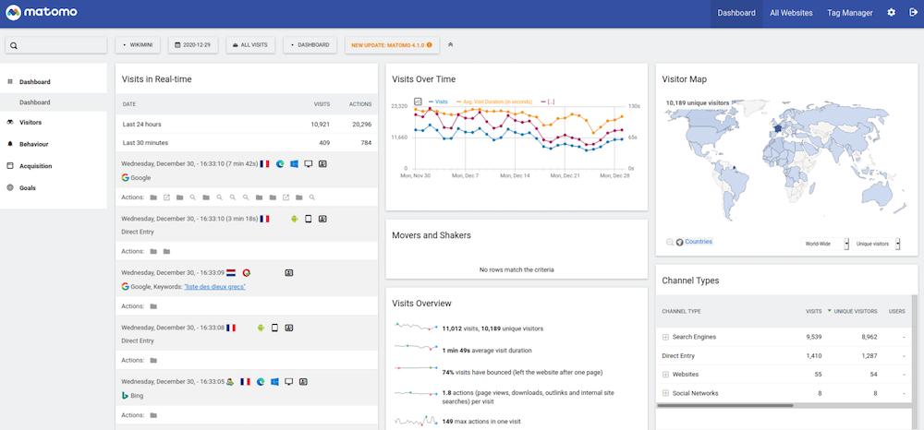Click the smartphone icon in the 3 min 18s visit

tap(309, 219)
